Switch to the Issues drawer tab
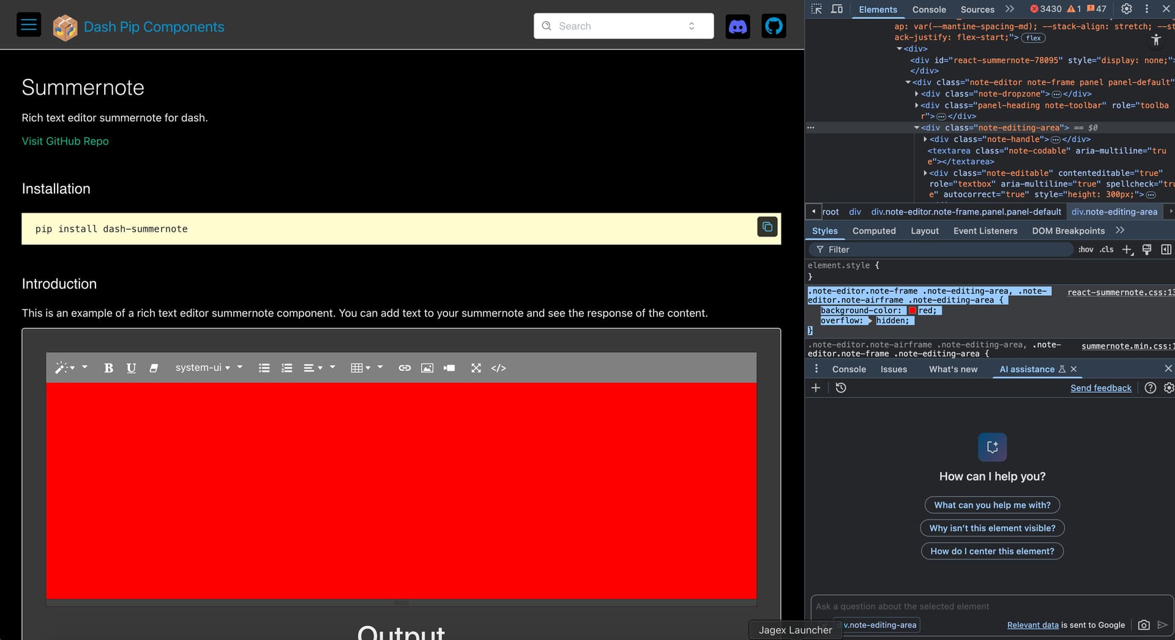 coord(893,369)
